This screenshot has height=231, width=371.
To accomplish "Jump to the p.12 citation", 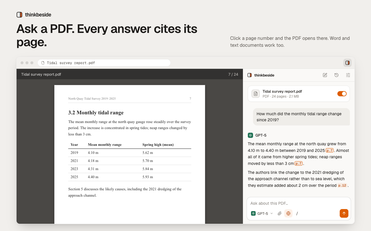I will (343, 186).
